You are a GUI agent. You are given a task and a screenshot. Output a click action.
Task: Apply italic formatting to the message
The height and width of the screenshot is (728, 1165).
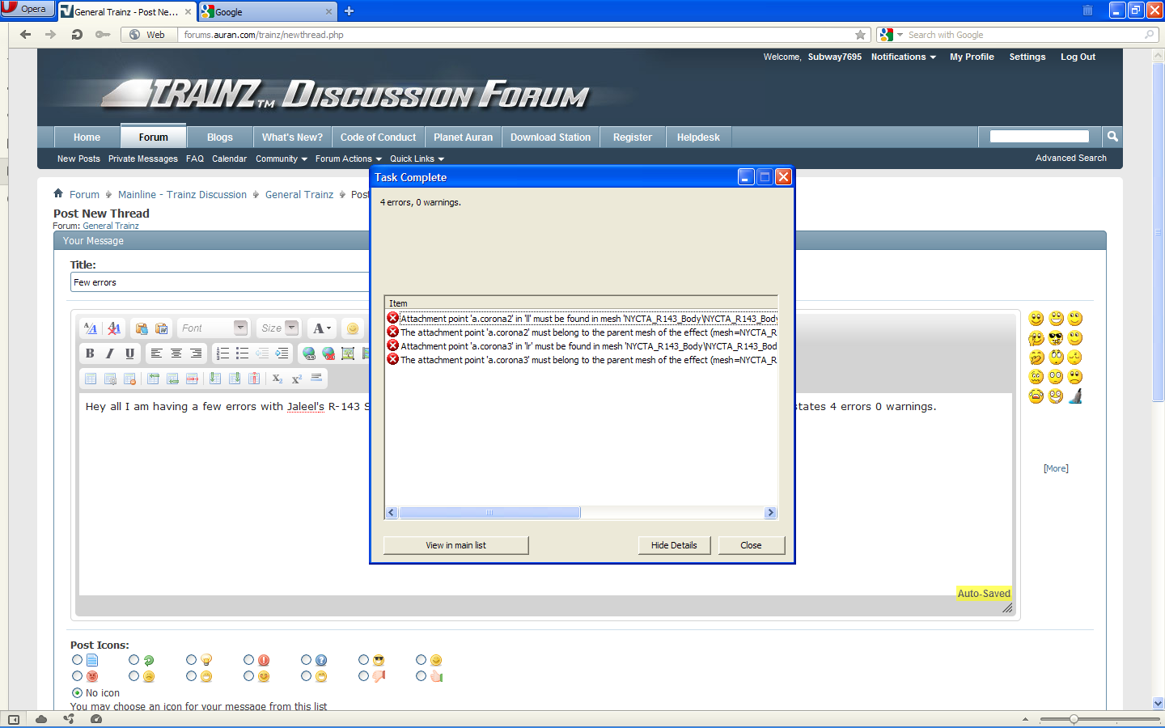click(110, 353)
